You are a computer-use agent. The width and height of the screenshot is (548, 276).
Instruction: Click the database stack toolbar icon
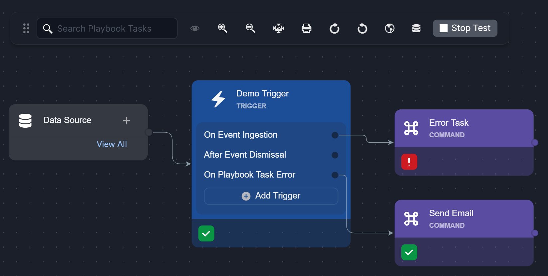tap(416, 28)
